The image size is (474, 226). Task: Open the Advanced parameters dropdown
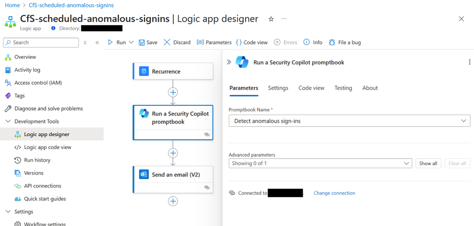click(x=320, y=163)
